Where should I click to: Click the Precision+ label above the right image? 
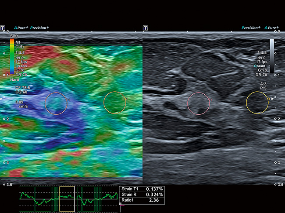(x=251, y=28)
